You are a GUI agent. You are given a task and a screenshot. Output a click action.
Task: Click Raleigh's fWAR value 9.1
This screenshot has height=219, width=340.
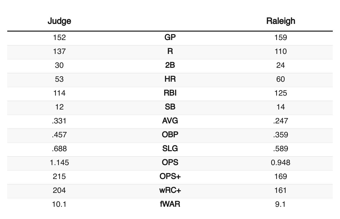(280, 204)
